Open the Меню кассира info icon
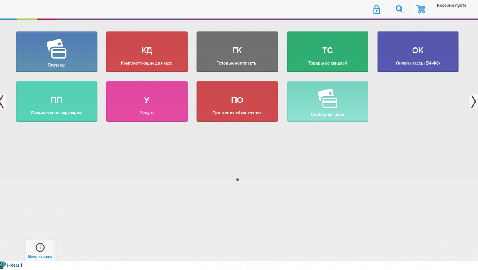The width and height of the screenshot is (478, 270). (x=40, y=247)
